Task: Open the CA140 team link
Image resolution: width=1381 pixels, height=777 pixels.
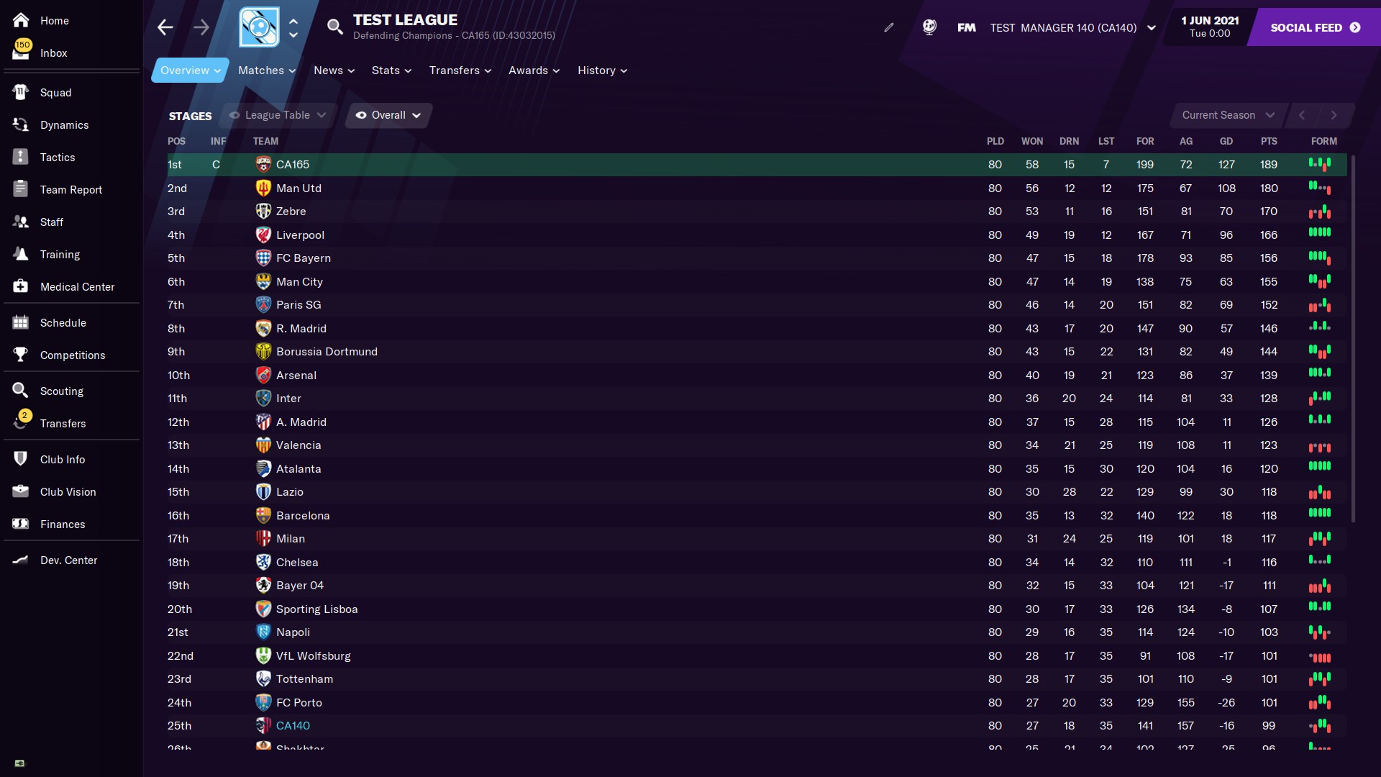Action: (293, 725)
